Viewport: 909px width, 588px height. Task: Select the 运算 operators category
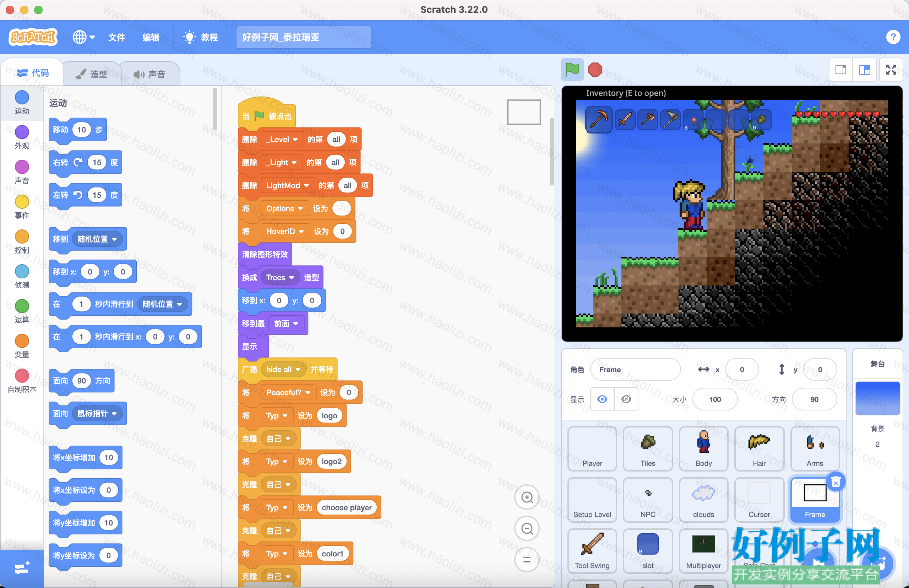[x=22, y=311]
